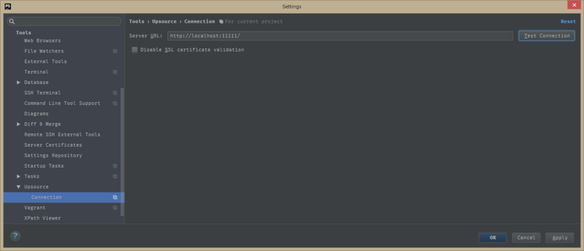The height and width of the screenshot is (251, 584).
Task: Click the 'Server URL:' label
Action: click(145, 36)
